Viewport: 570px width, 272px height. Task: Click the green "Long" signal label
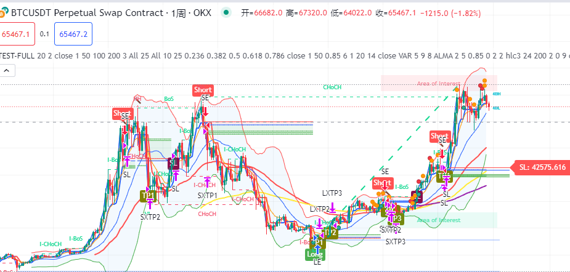click(314, 255)
